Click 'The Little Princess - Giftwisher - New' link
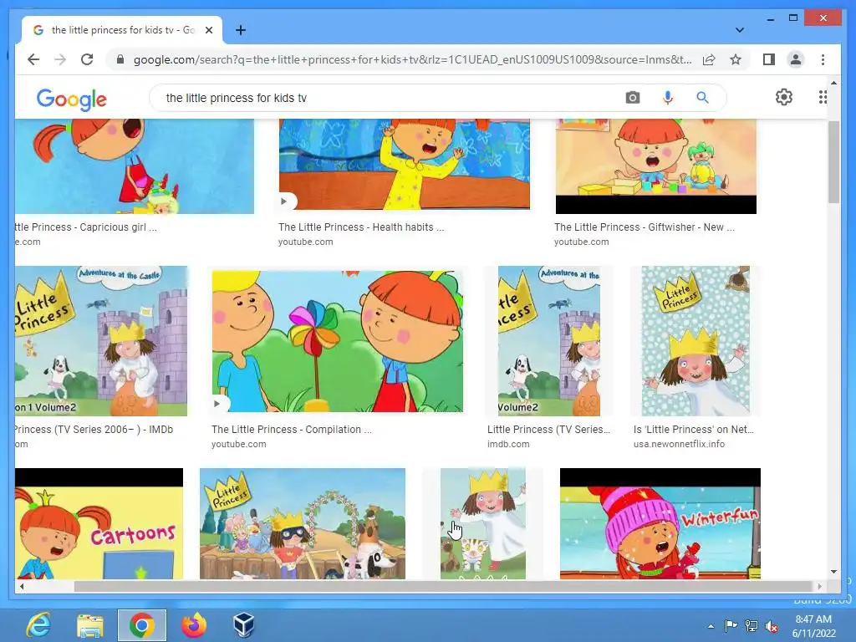856x642 pixels. (645, 227)
